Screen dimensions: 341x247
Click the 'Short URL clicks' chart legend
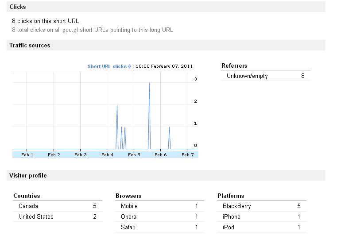point(109,66)
